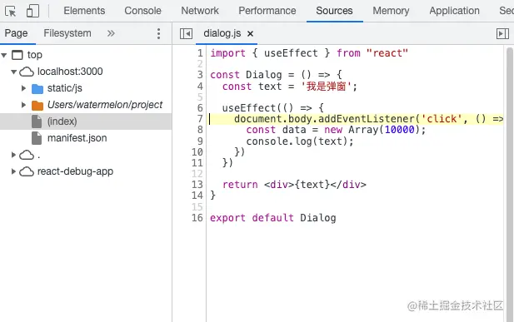Close the dialog.js file tab
The image size is (514, 322).
click(x=250, y=34)
